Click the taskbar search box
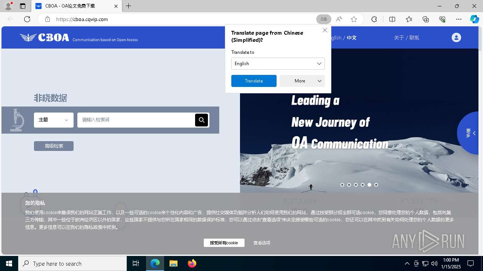 72,263
